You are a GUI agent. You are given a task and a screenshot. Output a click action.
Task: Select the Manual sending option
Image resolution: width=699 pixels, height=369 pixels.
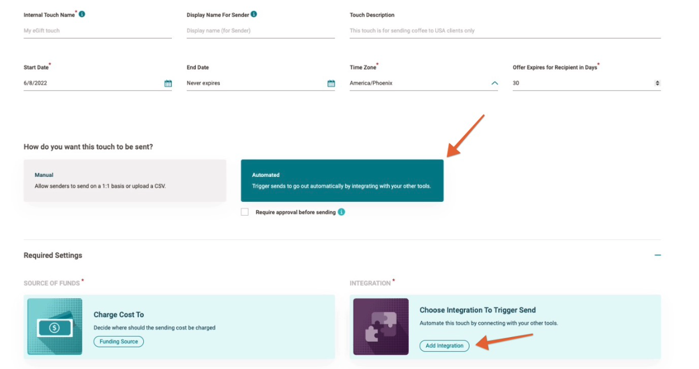pyautogui.click(x=124, y=180)
